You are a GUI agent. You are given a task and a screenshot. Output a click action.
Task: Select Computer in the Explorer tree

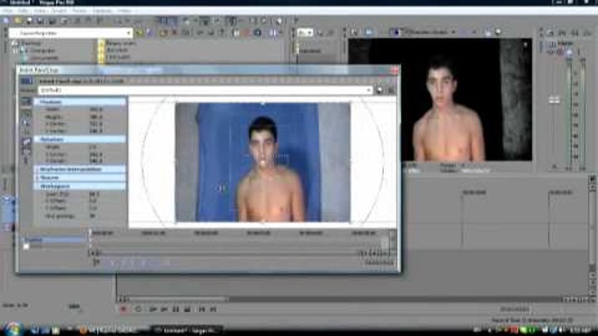point(42,51)
